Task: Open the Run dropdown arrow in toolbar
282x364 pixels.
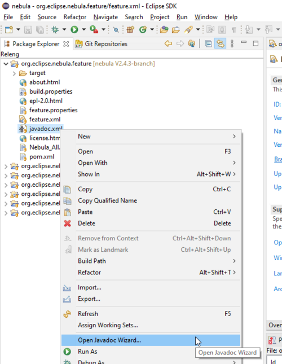Action: point(83,30)
